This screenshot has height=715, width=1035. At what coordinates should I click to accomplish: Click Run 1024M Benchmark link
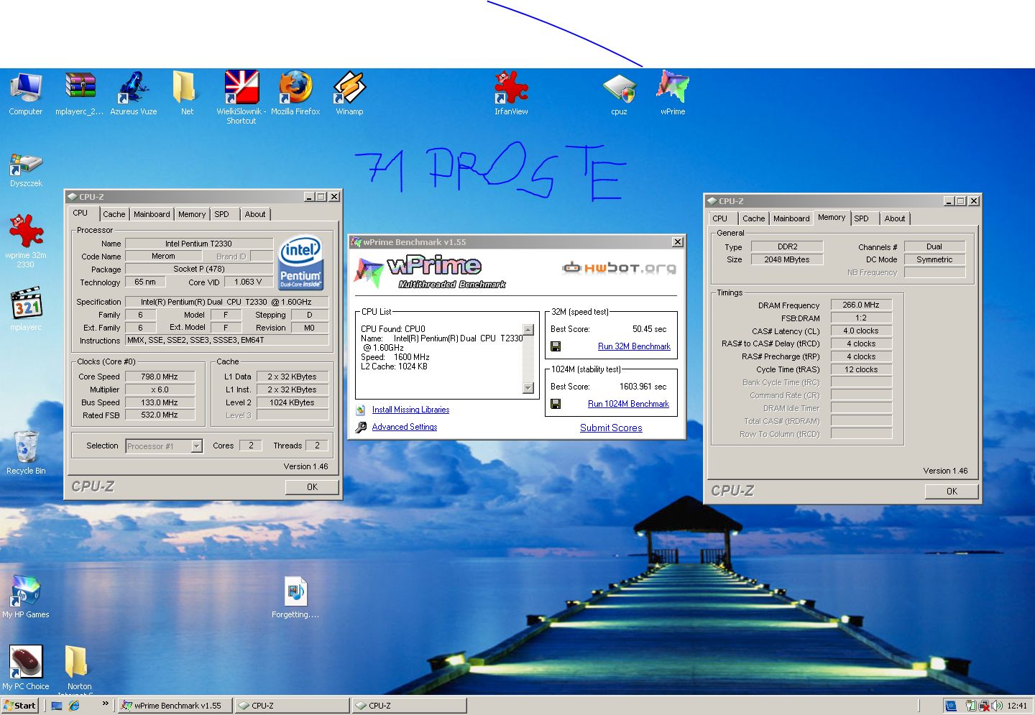(x=628, y=404)
